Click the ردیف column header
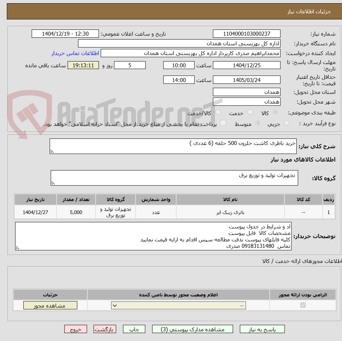 [328, 199]
